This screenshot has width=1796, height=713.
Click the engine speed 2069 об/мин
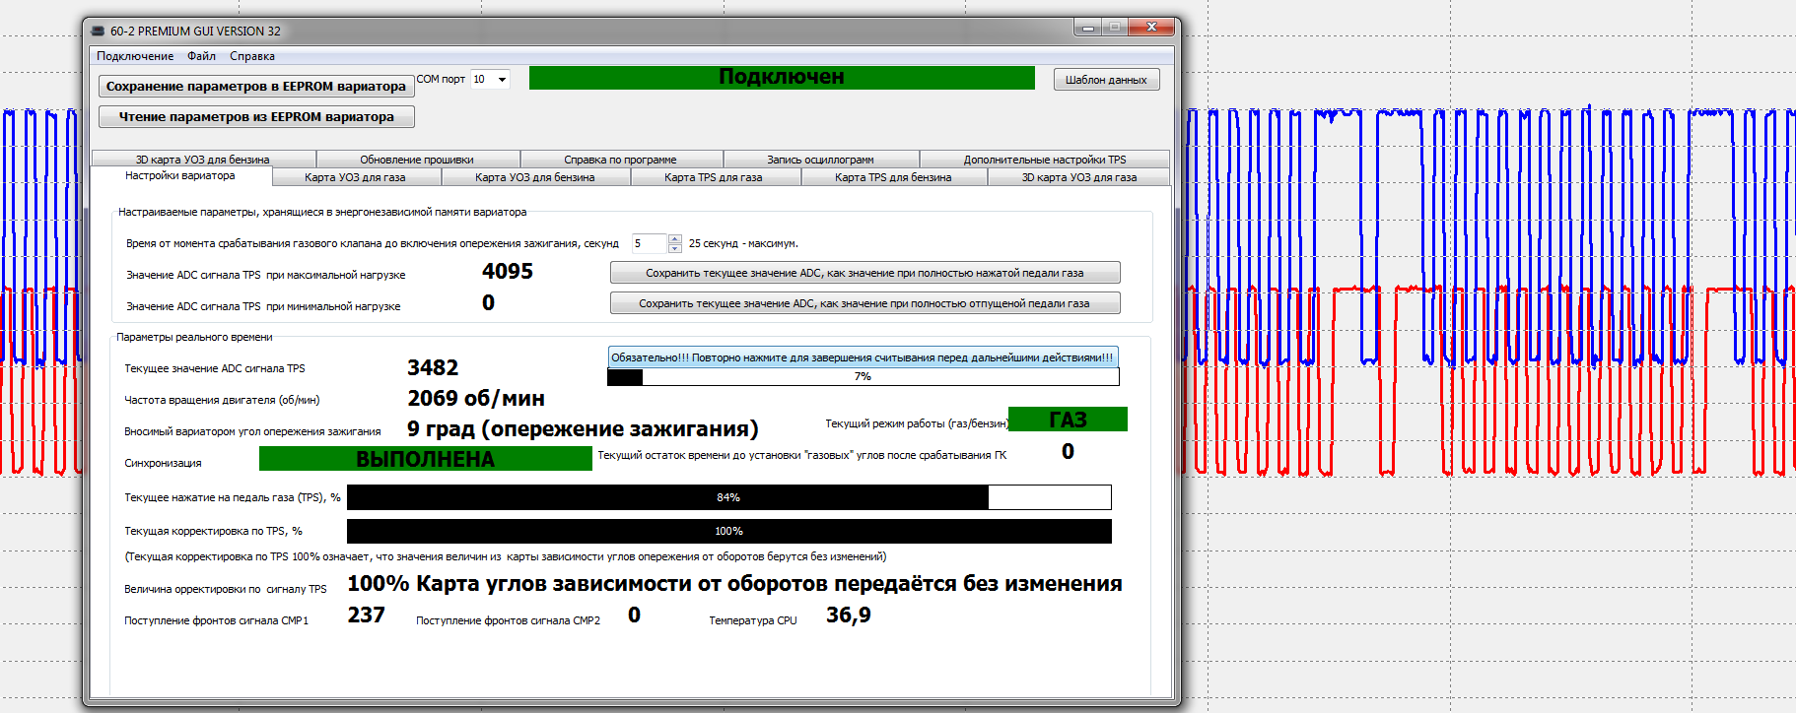click(x=476, y=398)
